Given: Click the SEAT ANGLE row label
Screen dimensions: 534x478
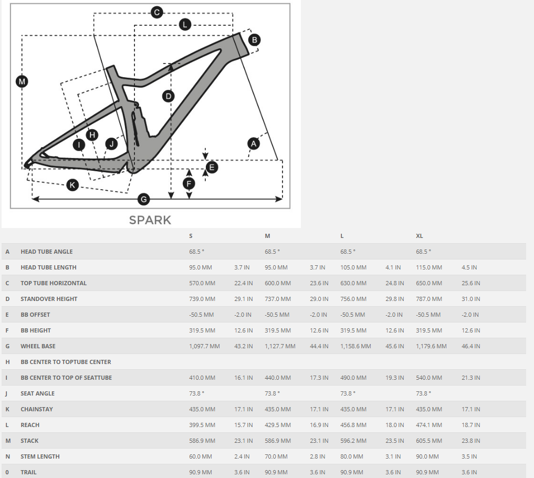Looking at the screenshot, I should pyautogui.click(x=37, y=393).
